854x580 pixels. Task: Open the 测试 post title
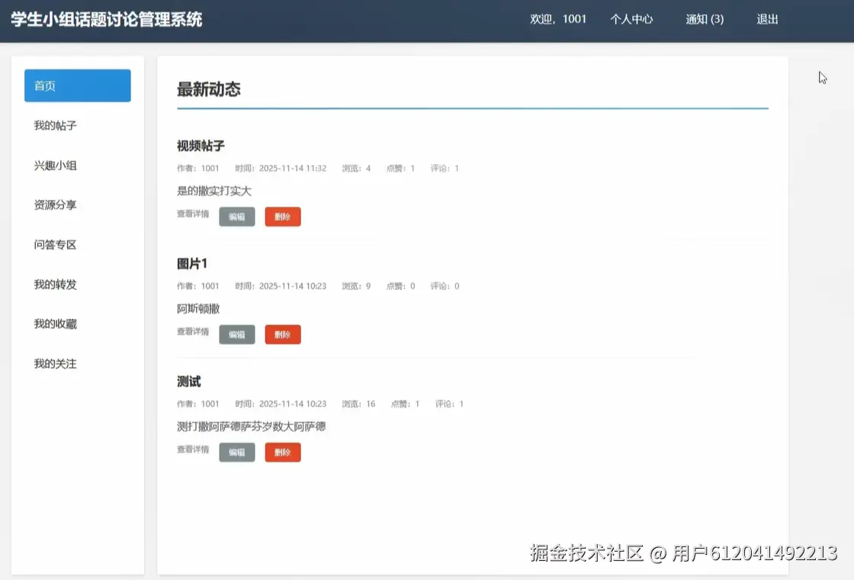coord(188,381)
